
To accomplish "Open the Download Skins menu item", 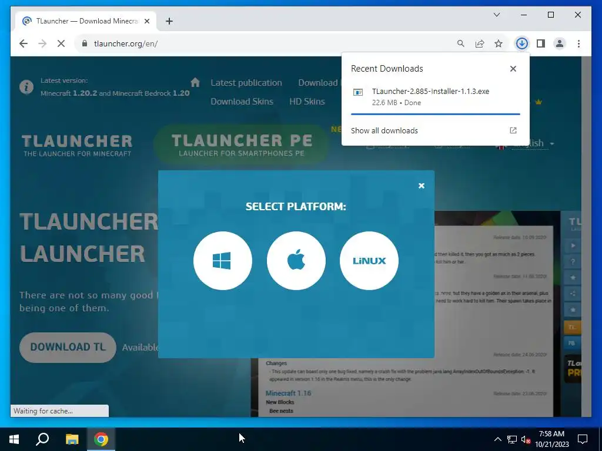I will click(x=242, y=102).
